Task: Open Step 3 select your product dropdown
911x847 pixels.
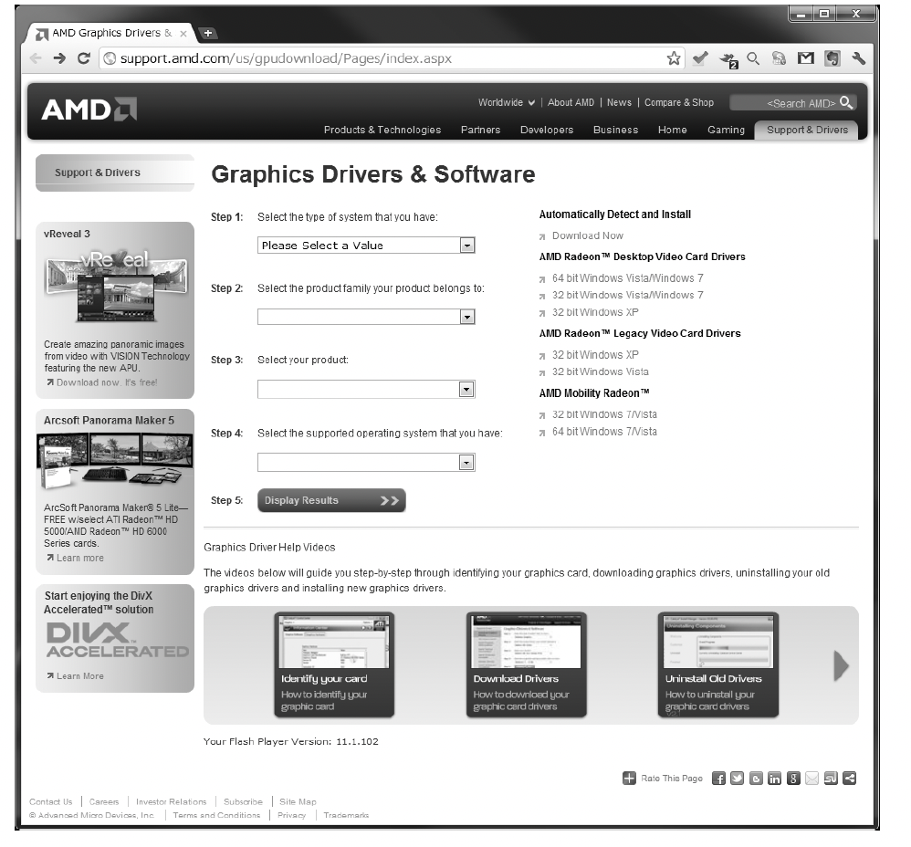Action: [366, 389]
